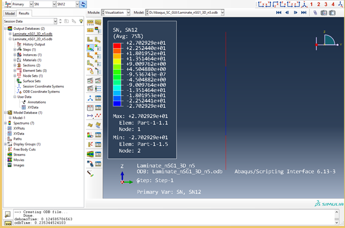Select Spectrums (7) in tree
This screenshot has width=345, height=228.
24,123
